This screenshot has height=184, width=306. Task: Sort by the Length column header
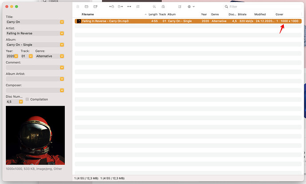[153, 15]
